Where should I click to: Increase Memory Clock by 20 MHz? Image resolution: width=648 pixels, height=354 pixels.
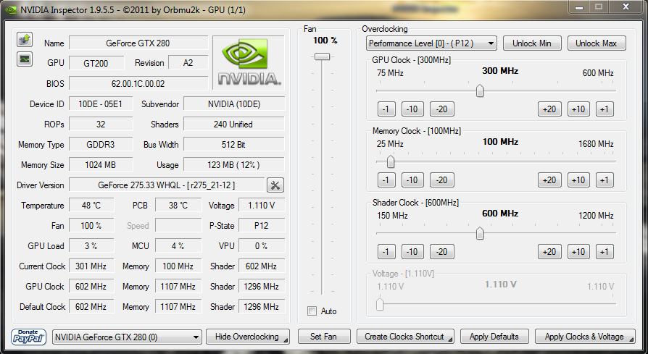coord(549,180)
